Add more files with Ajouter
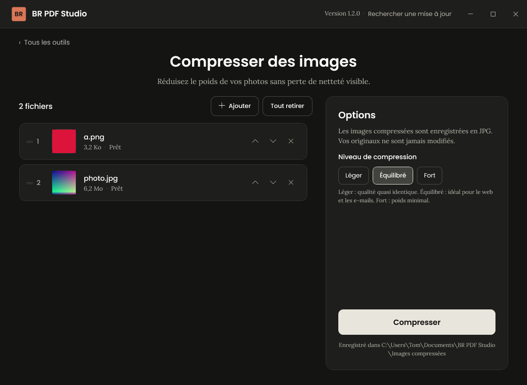The height and width of the screenshot is (385, 527). click(x=235, y=106)
